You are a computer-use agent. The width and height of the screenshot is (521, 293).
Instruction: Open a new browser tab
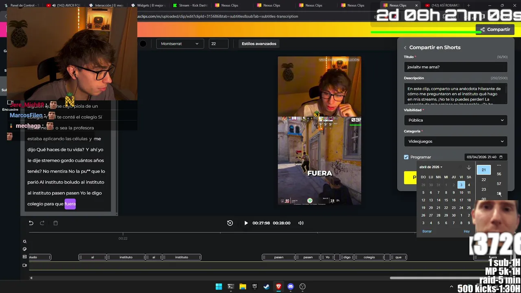(x=468, y=5)
